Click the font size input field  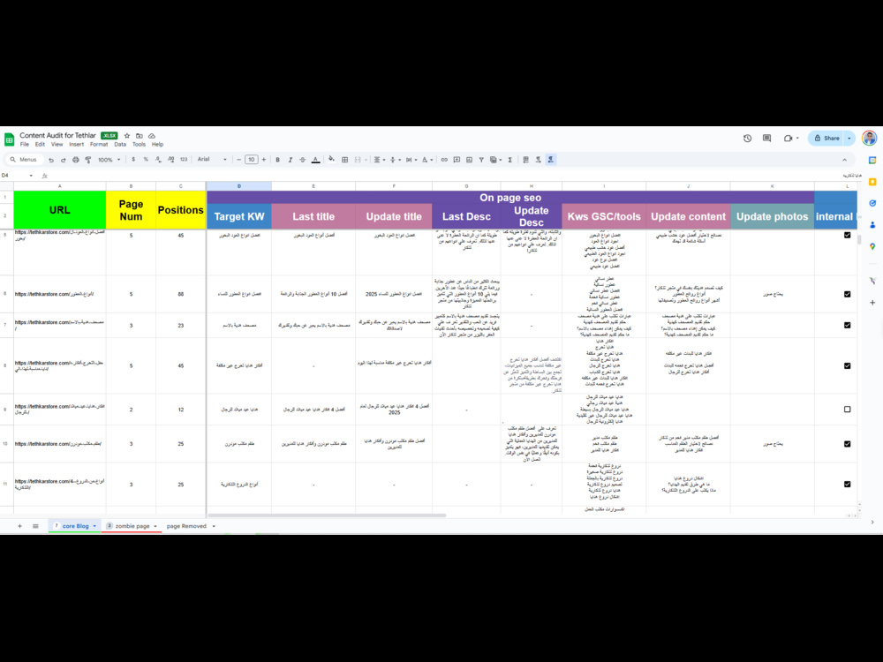pyautogui.click(x=251, y=160)
